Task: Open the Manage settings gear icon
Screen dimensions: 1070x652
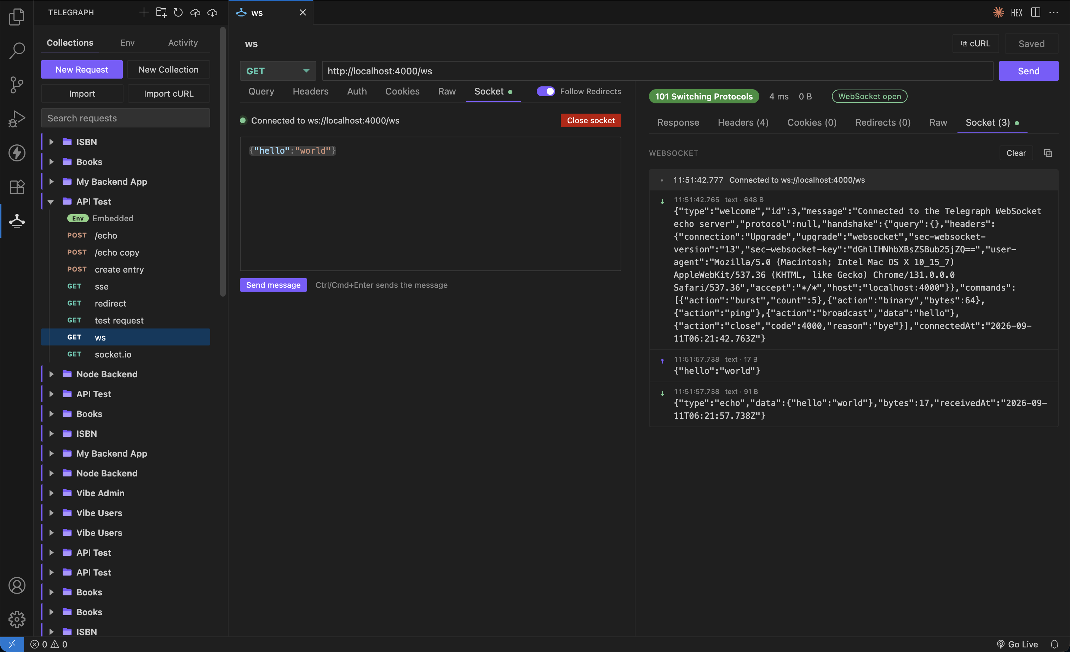Action: pyautogui.click(x=17, y=619)
